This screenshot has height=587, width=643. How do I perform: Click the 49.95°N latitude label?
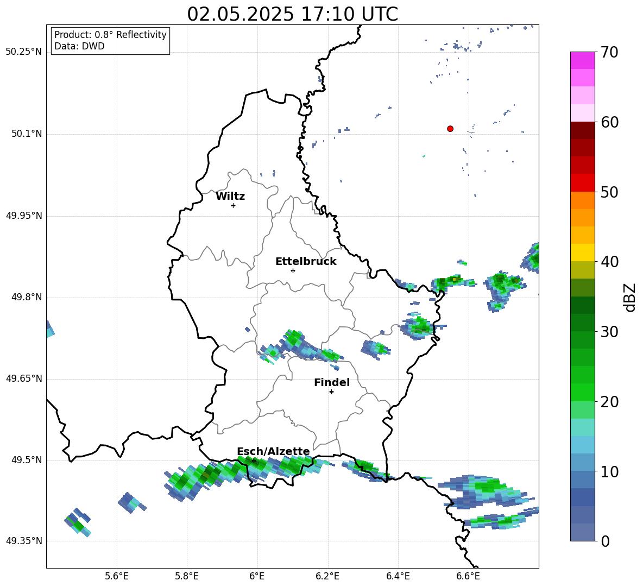[23, 215]
